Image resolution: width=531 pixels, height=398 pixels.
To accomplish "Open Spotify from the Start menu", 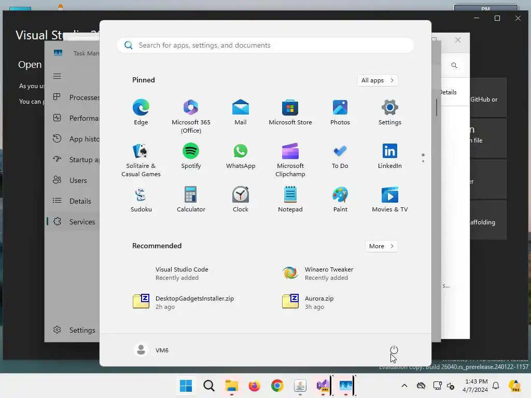I will click(191, 155).
